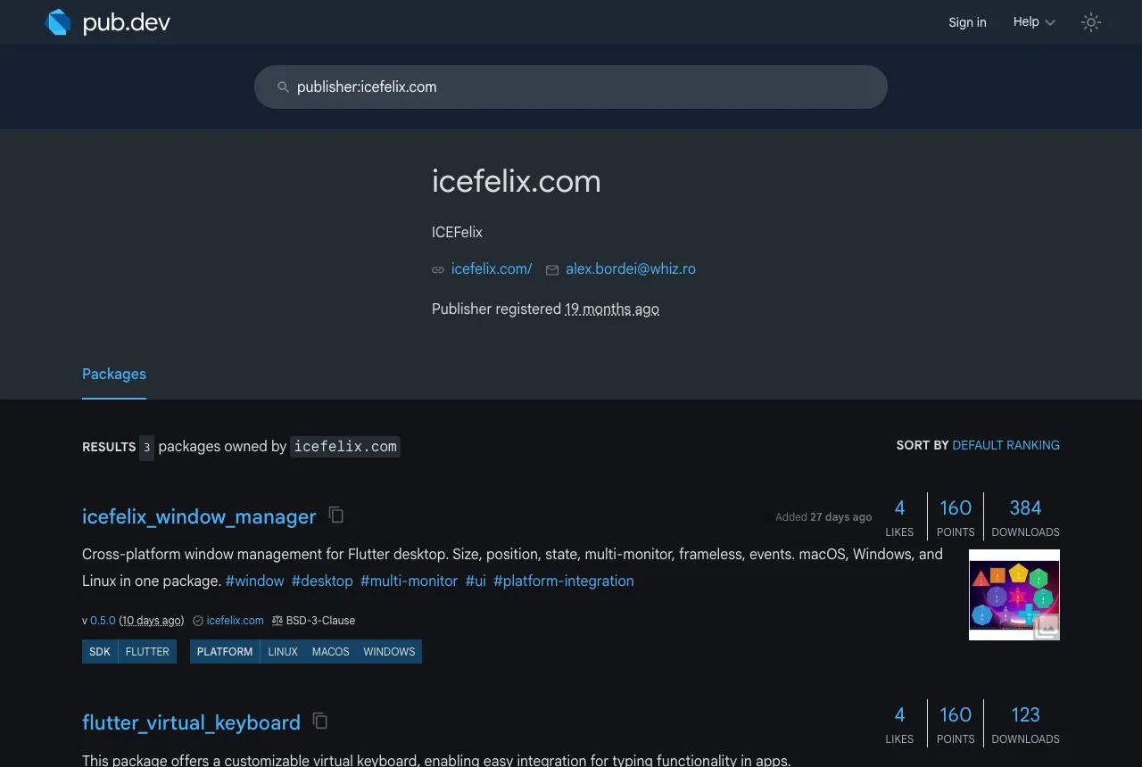Open the icefelix.com/ website link
This screenshot has width=1142, height=767.
tap(492, 268)
